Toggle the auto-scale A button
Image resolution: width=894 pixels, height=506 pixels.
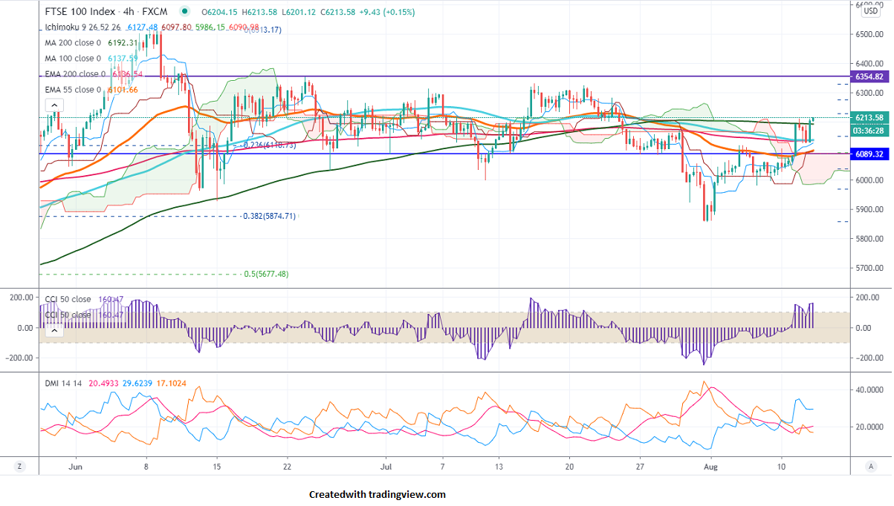(x=869, y=467)
